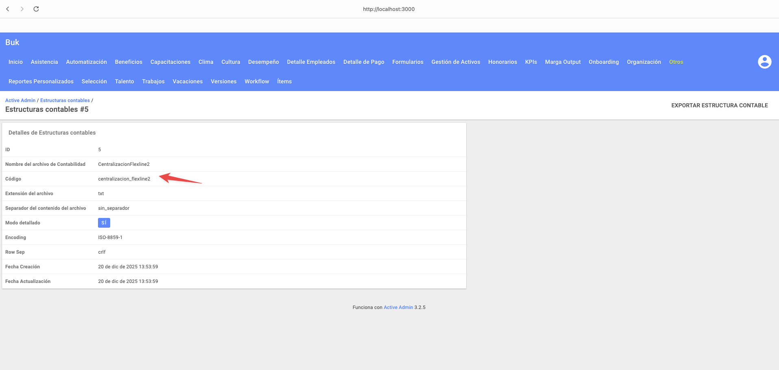Click the user profile avatar icon
The image size is (779, 370).
tap(764, 62)
